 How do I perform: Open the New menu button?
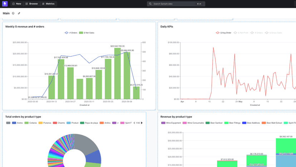coord(17,4)
